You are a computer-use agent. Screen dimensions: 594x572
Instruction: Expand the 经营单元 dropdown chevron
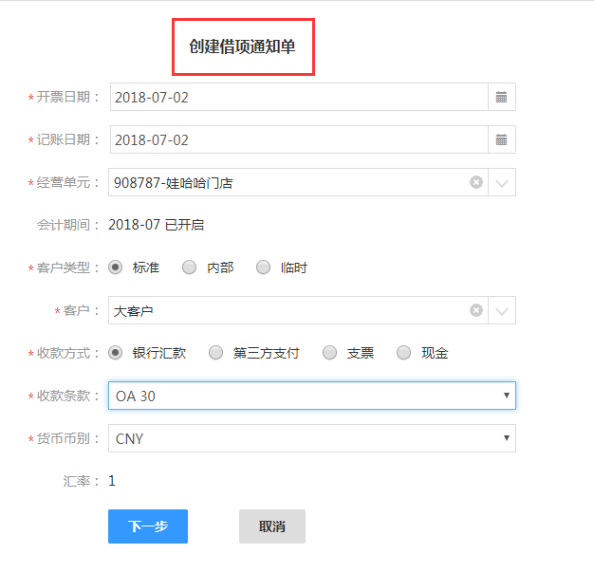point(502,183)
